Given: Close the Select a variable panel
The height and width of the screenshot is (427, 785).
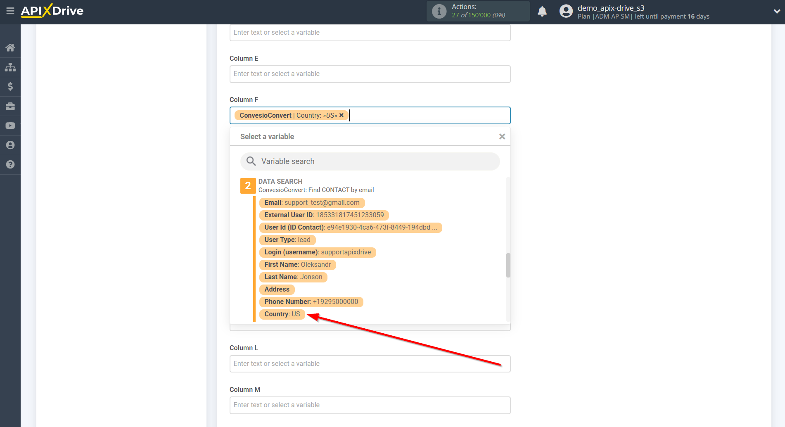Looking at the screenshot, I should point(502,137).
